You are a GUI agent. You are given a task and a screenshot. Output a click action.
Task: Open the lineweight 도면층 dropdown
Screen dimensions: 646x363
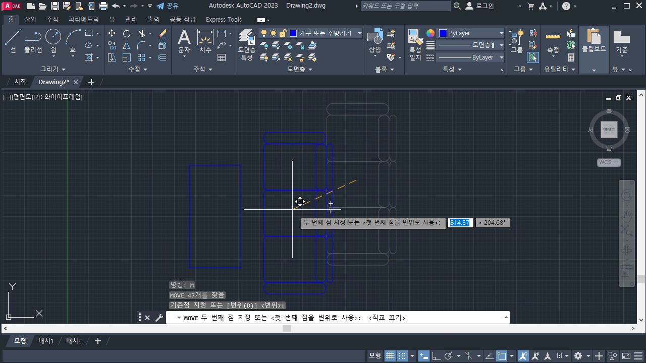click(x=470, y=45)
